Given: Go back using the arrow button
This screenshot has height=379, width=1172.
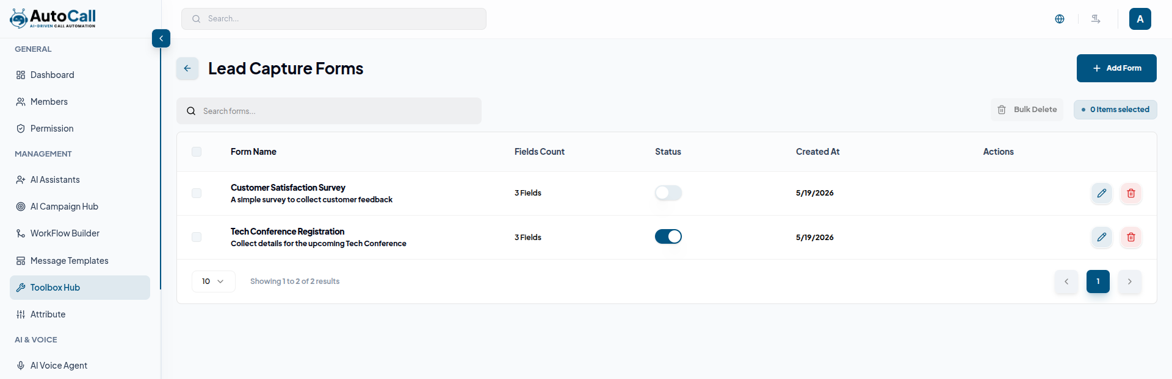Looking at the screenshot, I should click(x=187, y=68).
